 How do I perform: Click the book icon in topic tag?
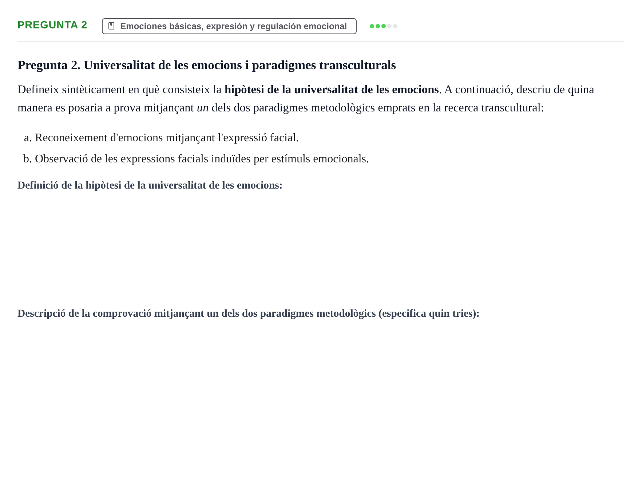coord(111,26)
